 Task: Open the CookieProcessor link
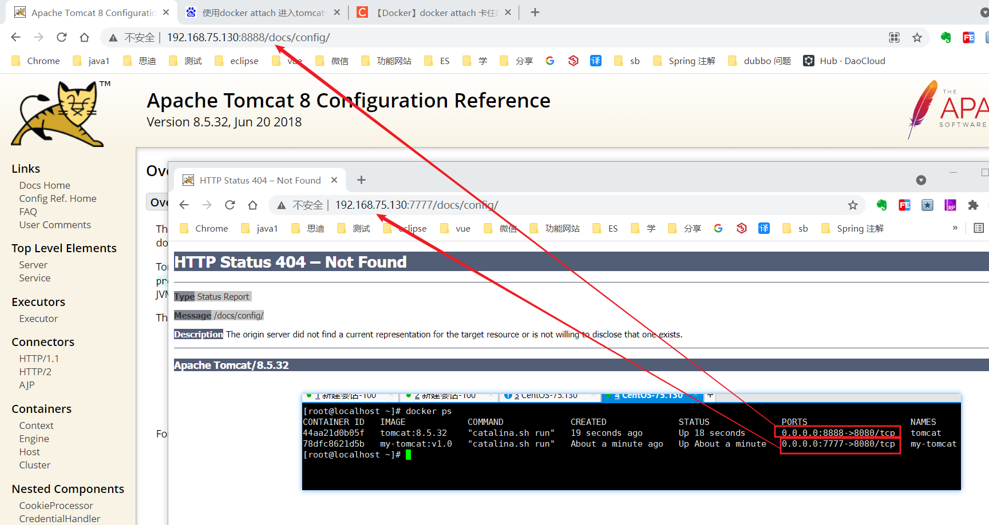[x=56, y=506]
